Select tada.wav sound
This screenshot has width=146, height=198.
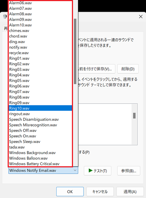(41, 147)
